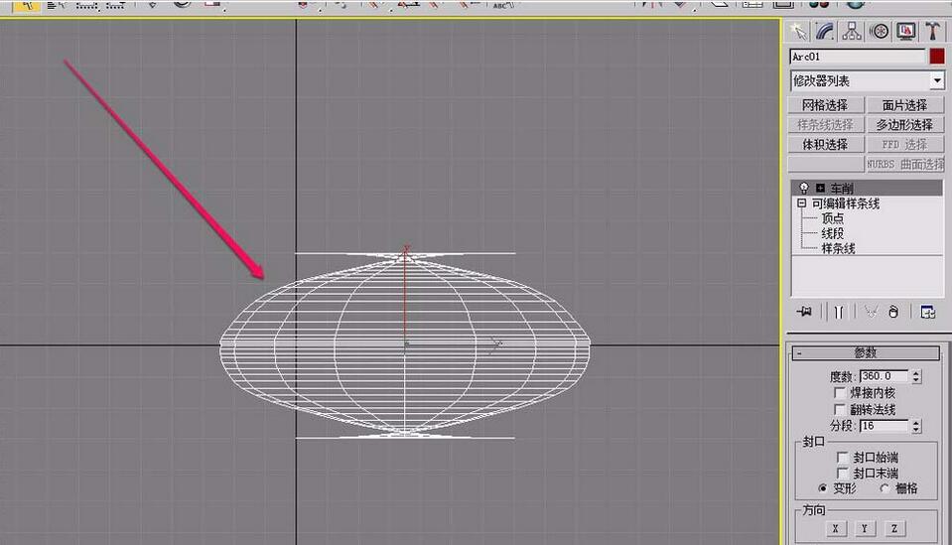Set lathe direction to Z
952x545 pixels.
[x=894, y=528]
